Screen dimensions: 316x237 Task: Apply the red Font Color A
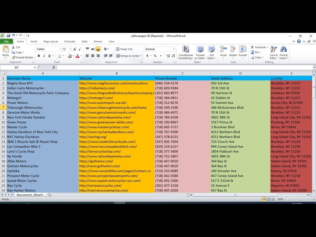point(77,56)
